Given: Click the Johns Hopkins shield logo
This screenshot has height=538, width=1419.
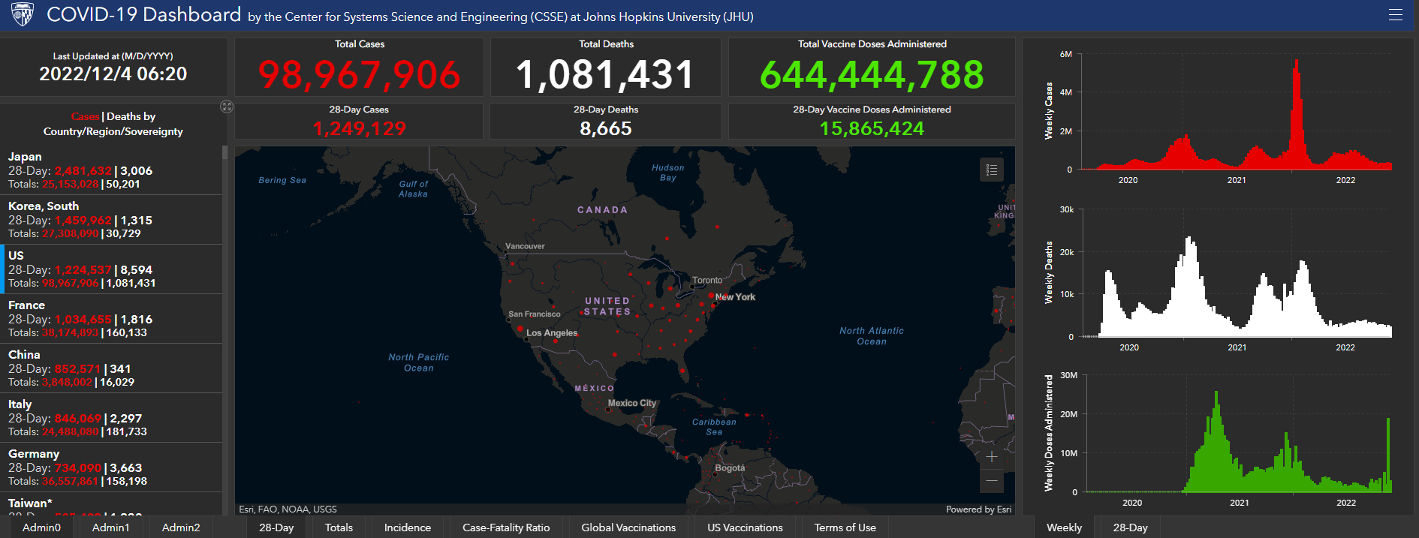Looking at the screenshot, I should (23, 14).
